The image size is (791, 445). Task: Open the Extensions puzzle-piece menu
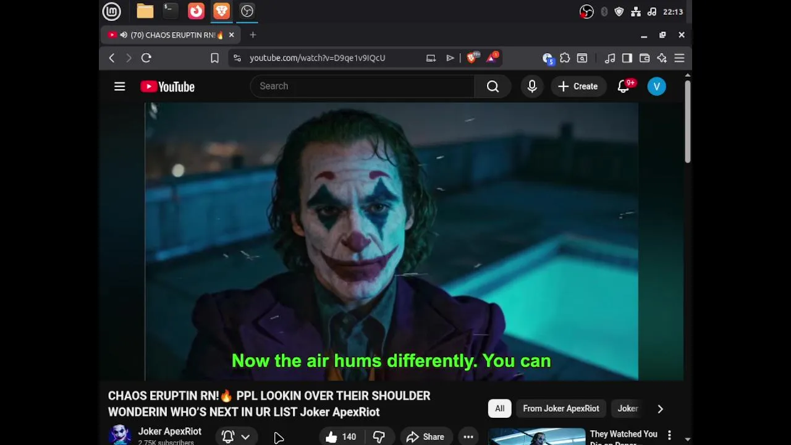[565, 58]
